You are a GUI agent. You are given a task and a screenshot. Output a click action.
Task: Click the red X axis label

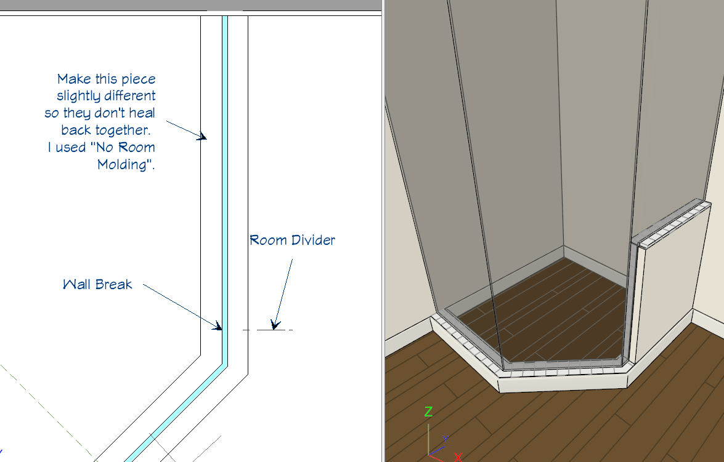(x=458, y=457)
